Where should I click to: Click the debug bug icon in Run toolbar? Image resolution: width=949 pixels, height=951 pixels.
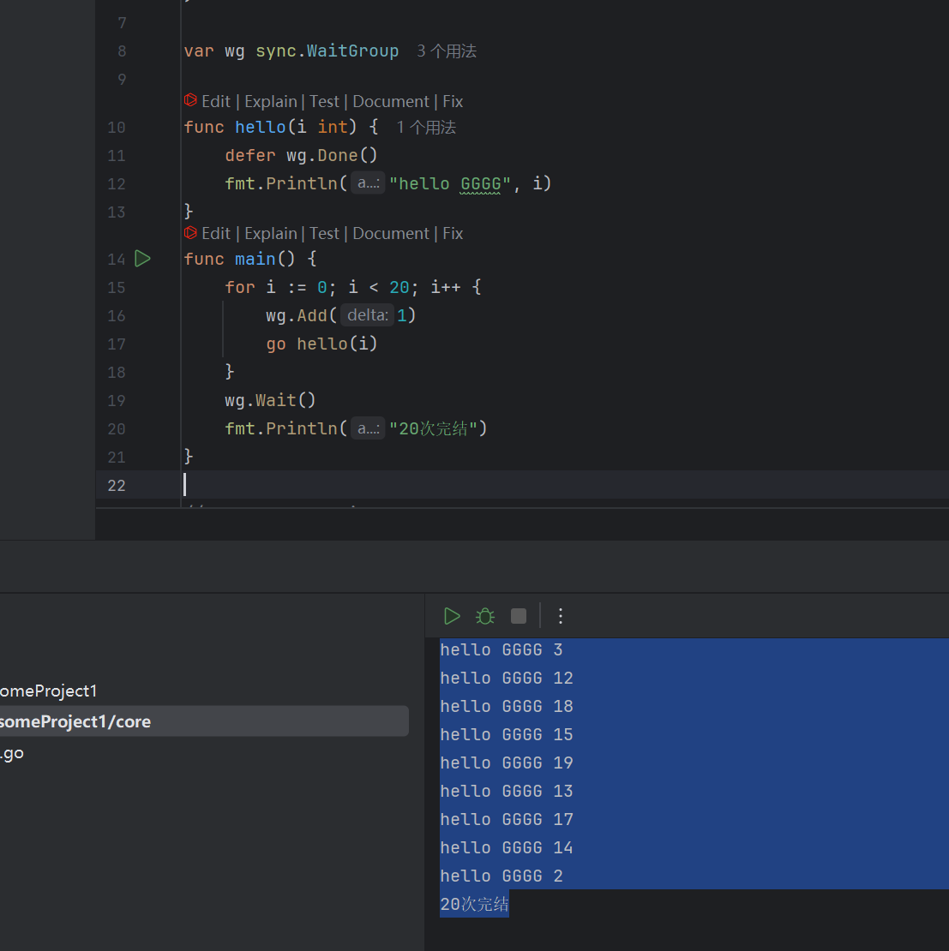[485, 616]
